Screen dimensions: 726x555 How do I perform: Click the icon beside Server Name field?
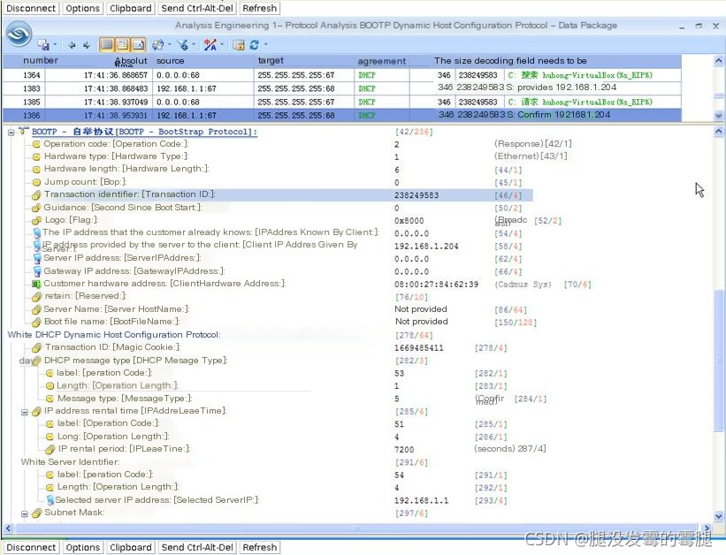[x=36, y=309]
